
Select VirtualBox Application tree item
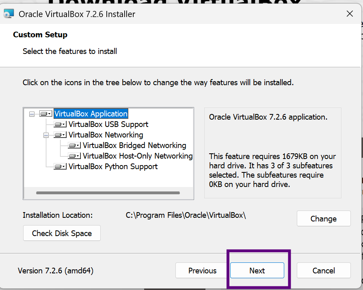(x=91, y=114)
